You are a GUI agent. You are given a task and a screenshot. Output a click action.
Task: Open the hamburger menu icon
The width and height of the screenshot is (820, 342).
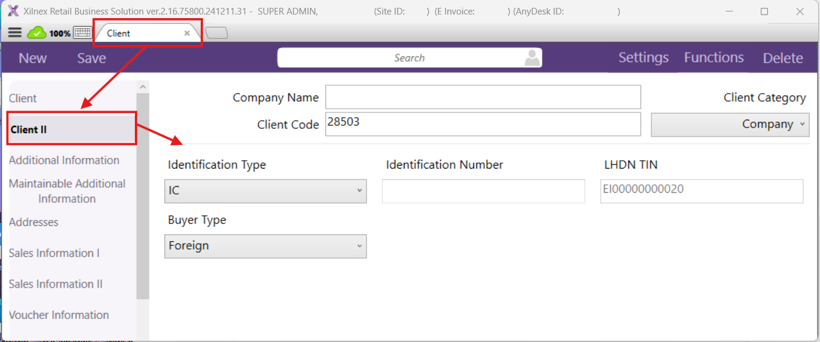15,33
